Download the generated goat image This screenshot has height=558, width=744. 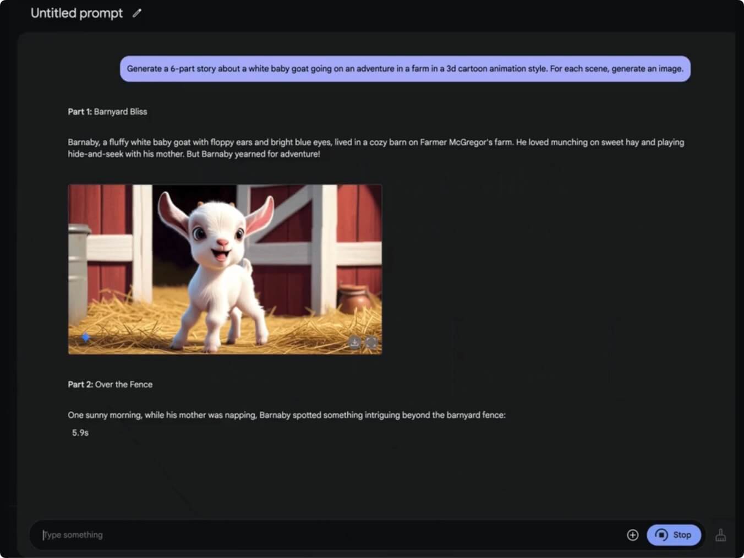pyautogui.click(x=355, y=342)
